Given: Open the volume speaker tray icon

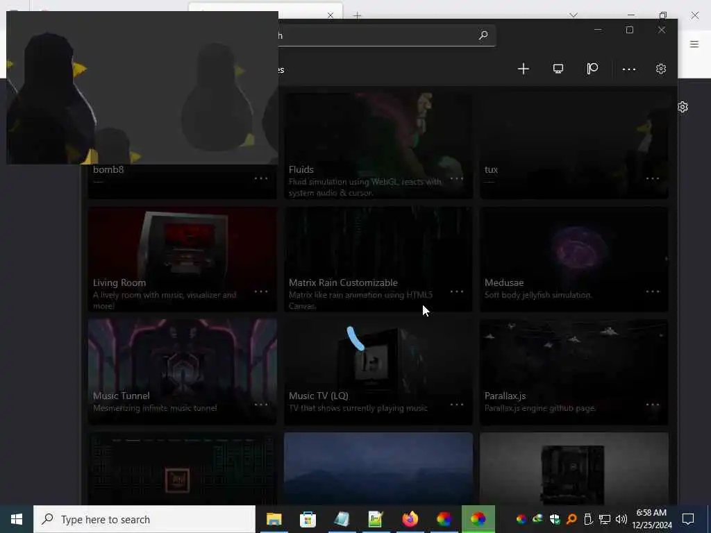Looking at the screenshot, I should click(621, 519).
